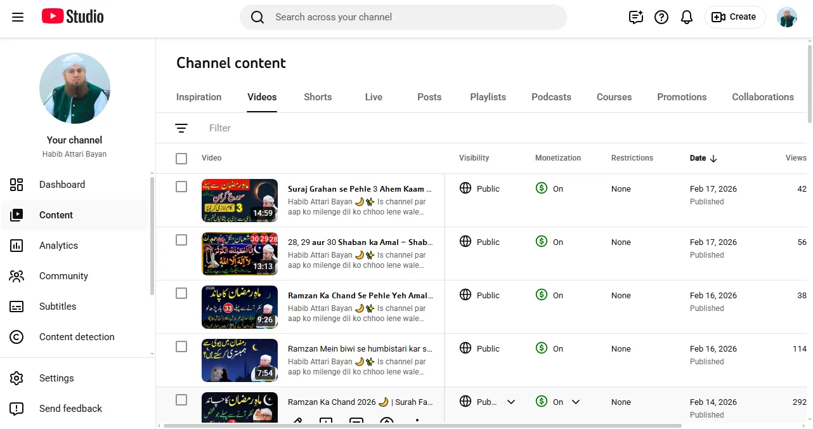Viewport: 813px width, 429px height.
Task: Open the 14:59 Suraj Grahan thumbnail
Action: [x=240, y=201]
